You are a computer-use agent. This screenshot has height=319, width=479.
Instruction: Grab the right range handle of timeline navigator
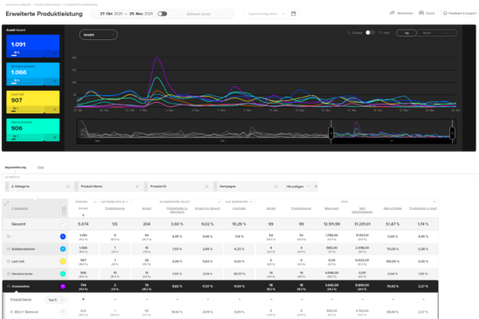pos(452,132)
